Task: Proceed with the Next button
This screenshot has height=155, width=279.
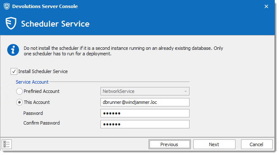Action: coord(214,144)
